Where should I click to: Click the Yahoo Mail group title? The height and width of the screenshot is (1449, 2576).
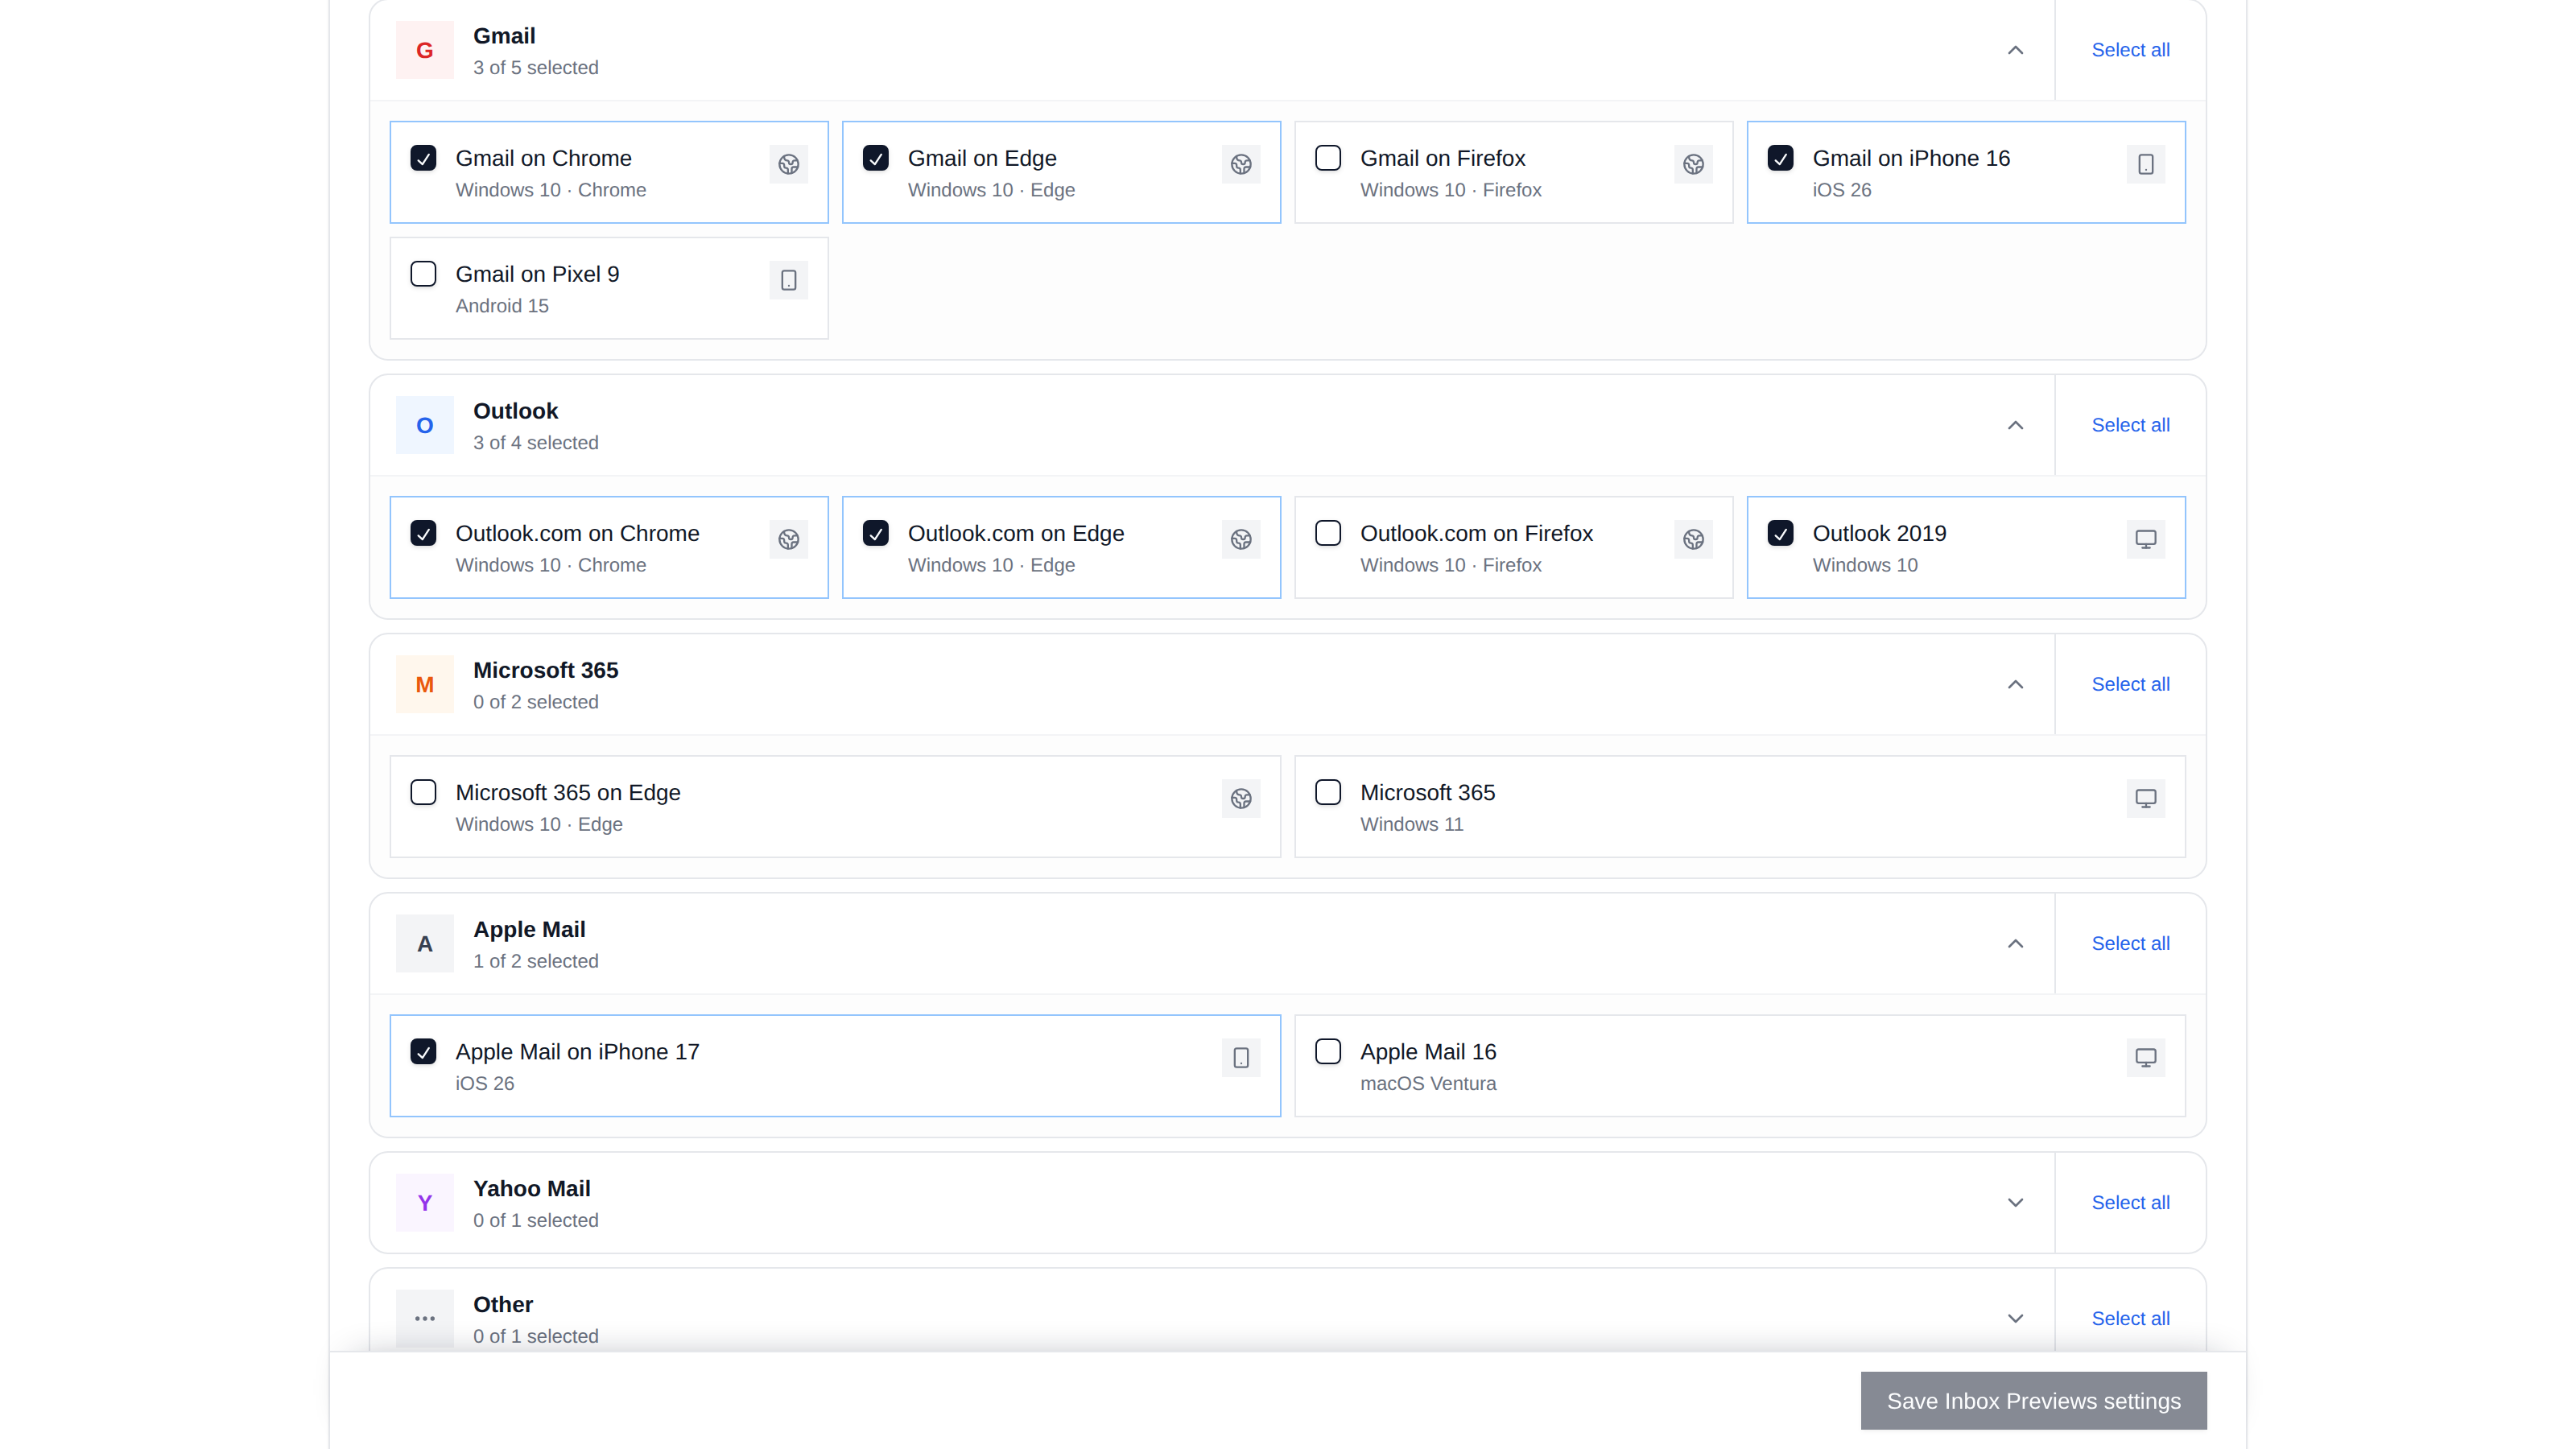pos(531,1188)
